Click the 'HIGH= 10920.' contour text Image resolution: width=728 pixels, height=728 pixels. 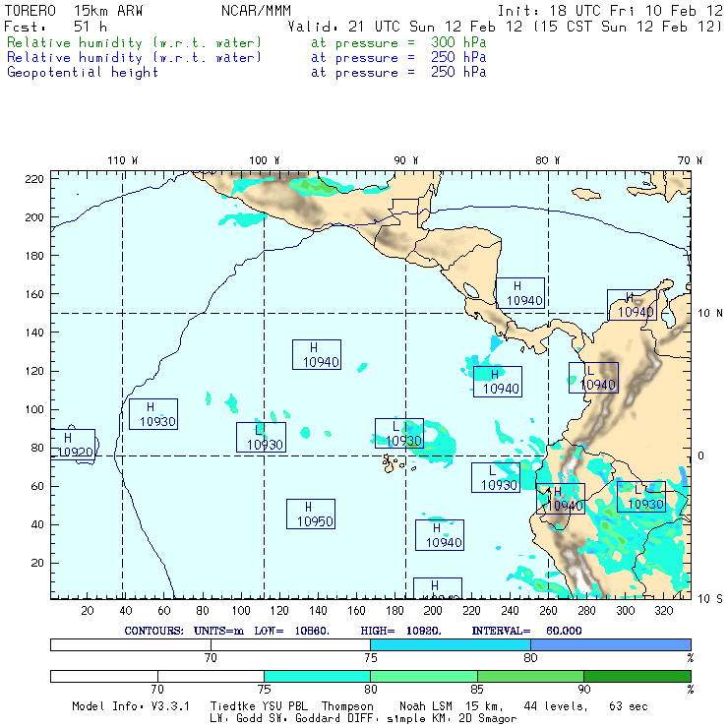(400, 631)
